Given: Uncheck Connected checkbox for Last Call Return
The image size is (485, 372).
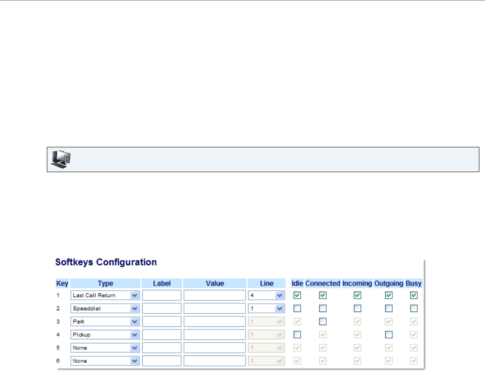Looking at the screenshot, I should pos(323,296).
